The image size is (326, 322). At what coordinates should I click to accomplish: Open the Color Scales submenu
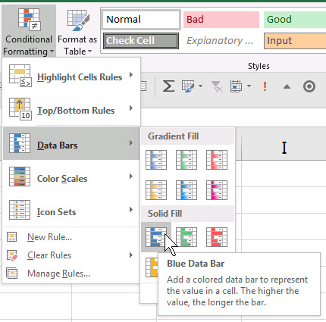click(71, 177)
